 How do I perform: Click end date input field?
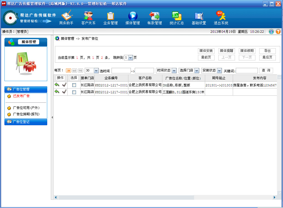144,71
